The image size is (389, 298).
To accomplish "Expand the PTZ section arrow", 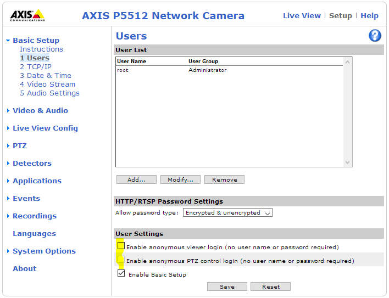I will (8, 145).
